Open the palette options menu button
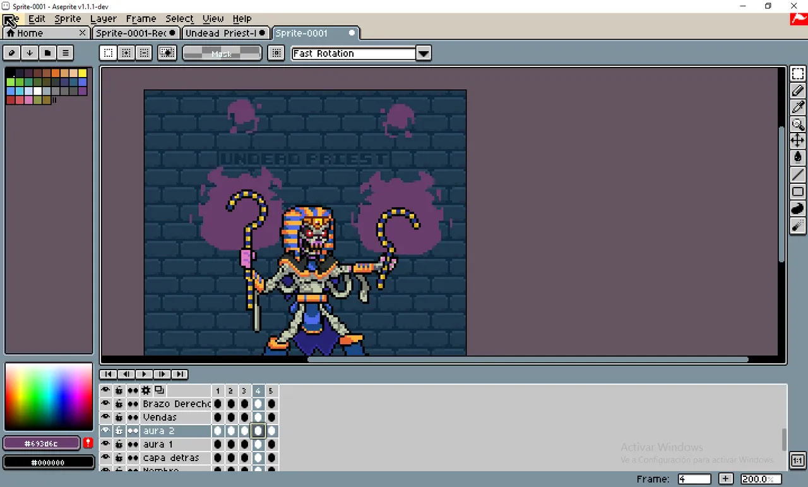Viewport: 808px width, 487px height. (x=65, y=53)
